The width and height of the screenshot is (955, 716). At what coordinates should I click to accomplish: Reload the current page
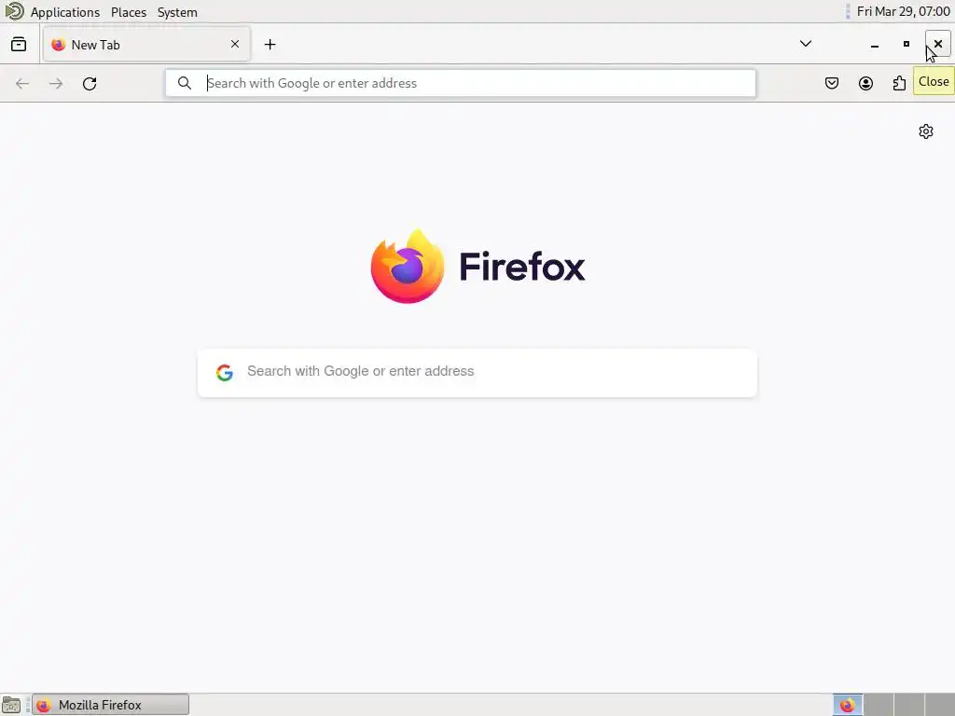[90, 83]
